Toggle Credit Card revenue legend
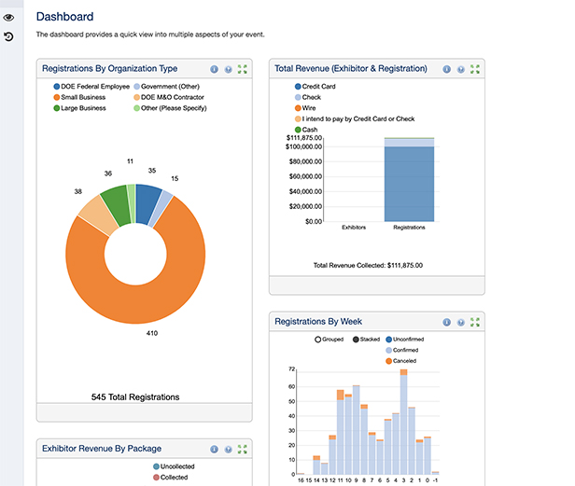This screenshot has height=486, width=575. (315, 87)
